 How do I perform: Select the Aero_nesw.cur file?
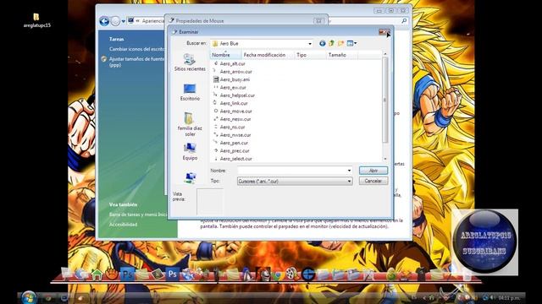coord(232,119)
